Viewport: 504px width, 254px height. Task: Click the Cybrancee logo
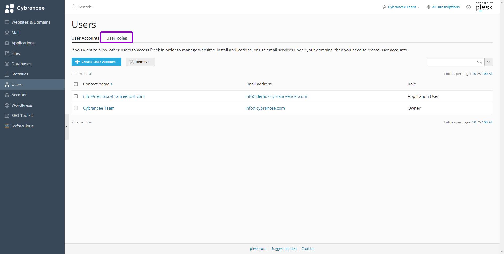[x=25, y=8]
